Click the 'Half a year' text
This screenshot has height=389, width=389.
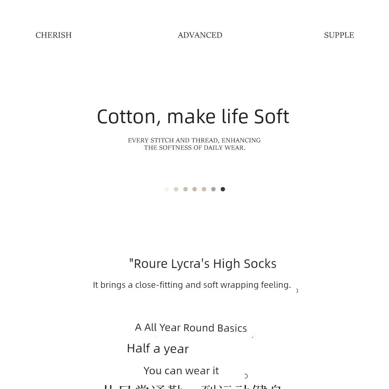coord(158,348)
